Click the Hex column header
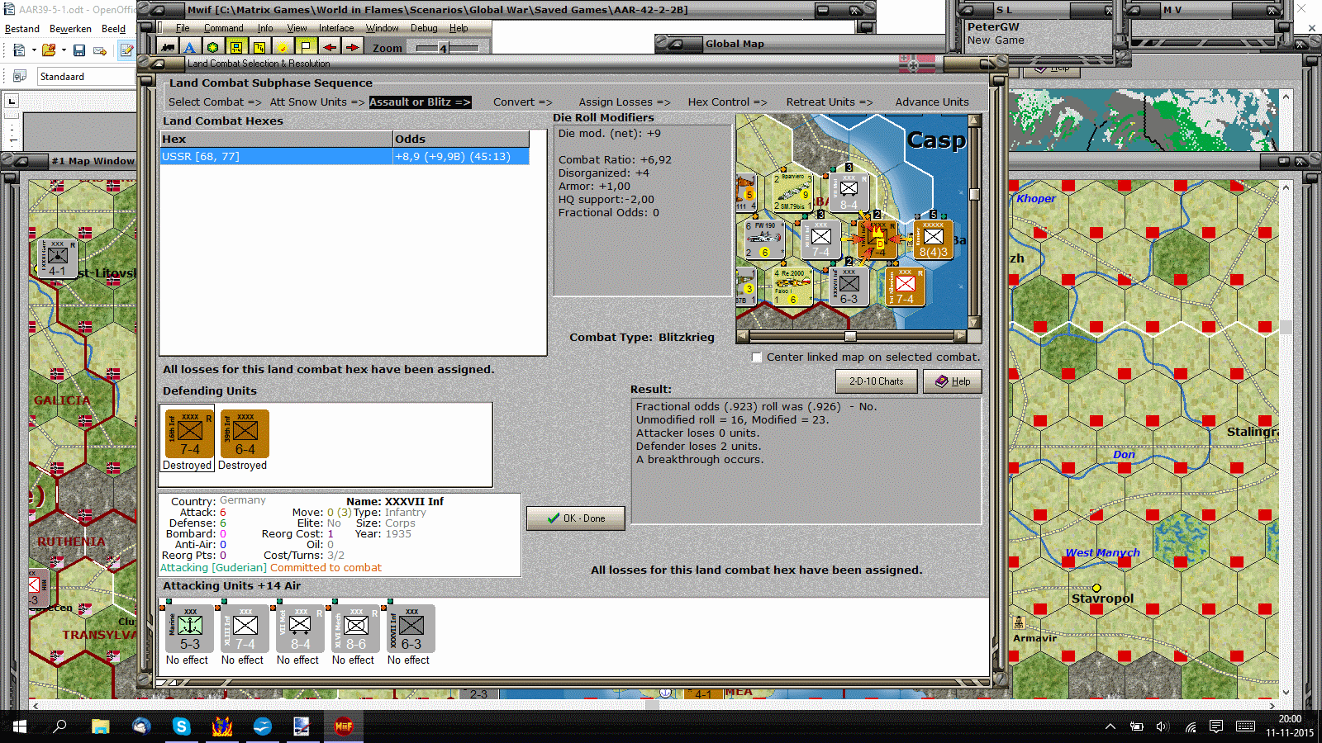The image size is (1322, 743). point(277,139)
